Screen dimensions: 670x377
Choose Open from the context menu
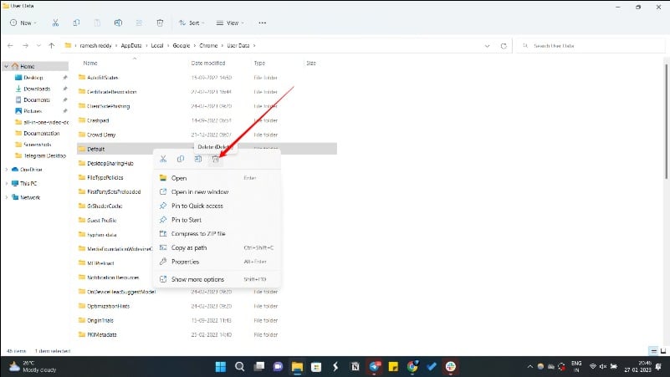tap(217, 178)
